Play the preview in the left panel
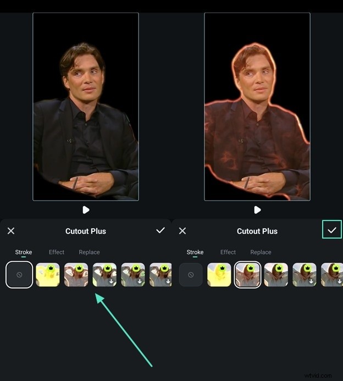343x381 pixels. (86, 209)
